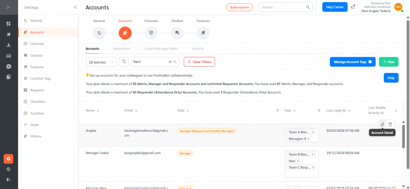Switch to the Custom Manager Roles tab
Viewport: 410px width, 189px height.
pos(160,48)
